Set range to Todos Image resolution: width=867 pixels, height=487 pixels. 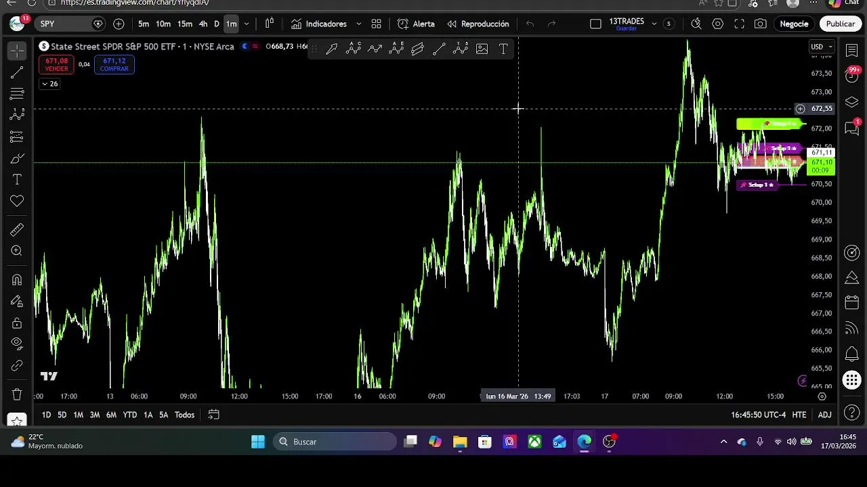point(184,415)
